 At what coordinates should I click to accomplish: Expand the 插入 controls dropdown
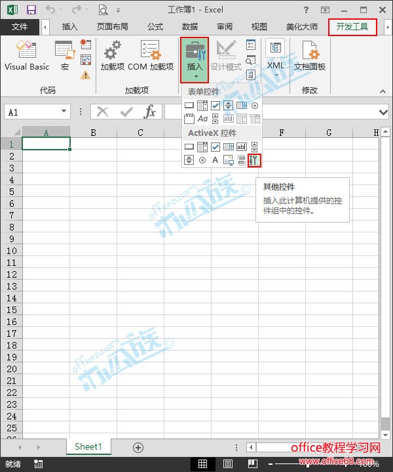pos(195,60)
